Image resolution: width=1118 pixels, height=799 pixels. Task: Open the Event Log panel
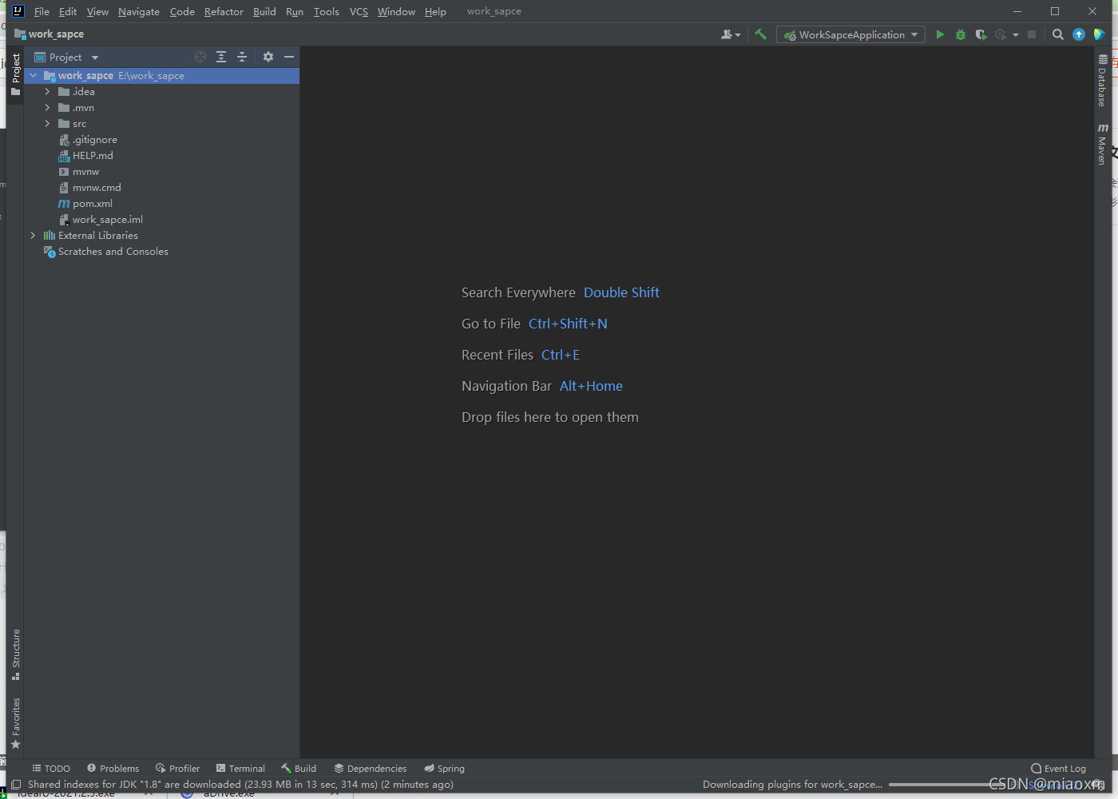point(1058,769)
